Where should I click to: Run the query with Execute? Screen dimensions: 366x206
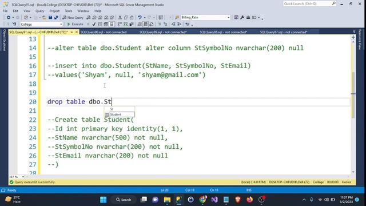pos(75,24)
